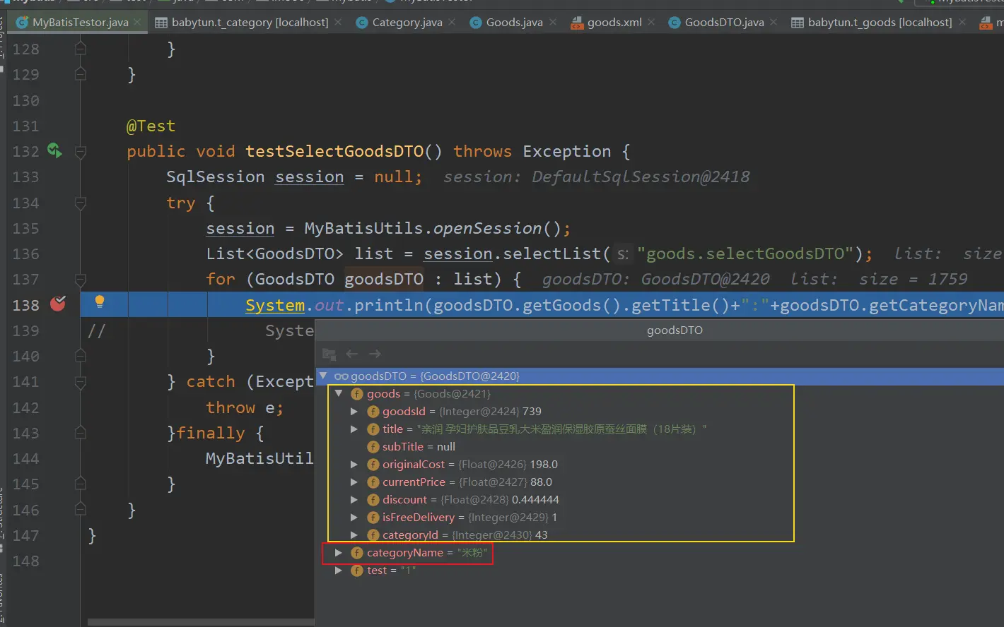Click the back arrow in the goodsDTO popup
The height and width of the screenshot is (627, 1004).
pyautogui.click(x=352, y=354)
